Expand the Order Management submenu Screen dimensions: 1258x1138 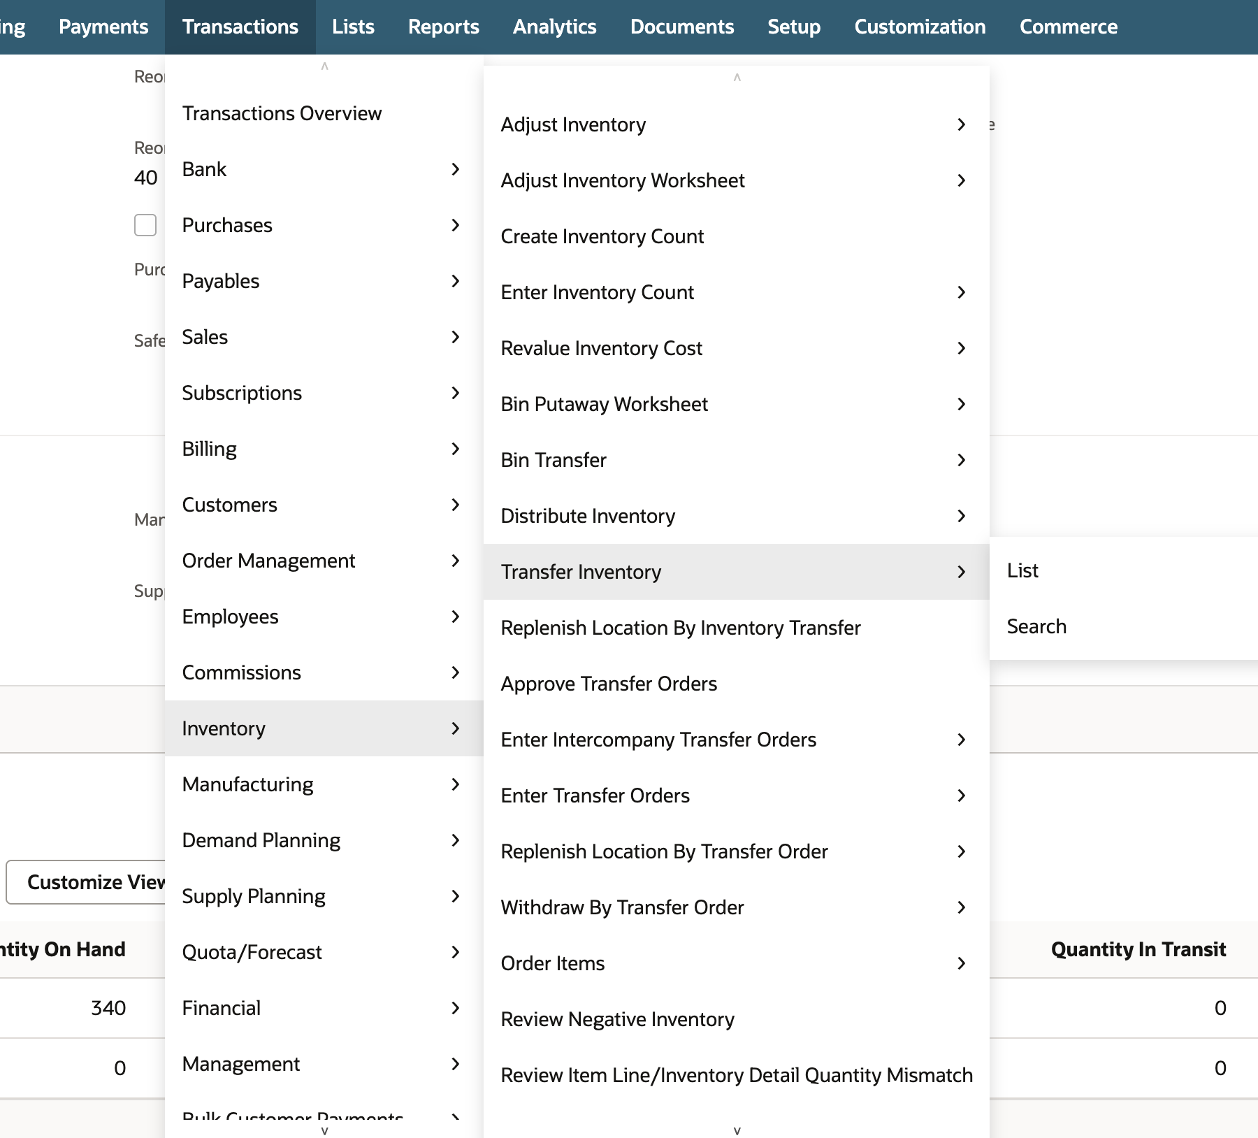click(324, 561)
